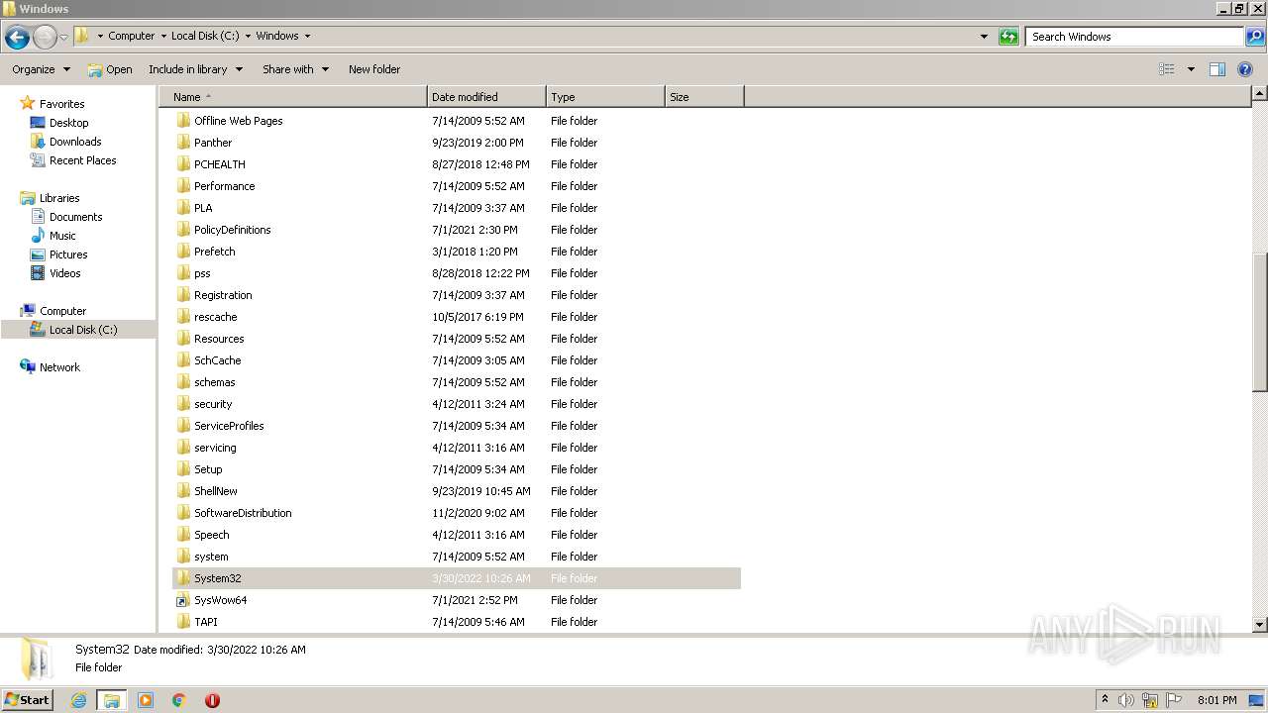Sort by Size column header
Screen dimensions: 1268x713
[704, 97]
